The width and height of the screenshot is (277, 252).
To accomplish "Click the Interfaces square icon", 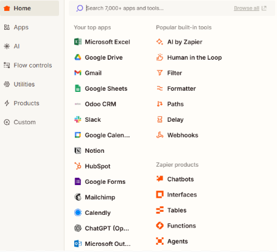I will point(160,194).
